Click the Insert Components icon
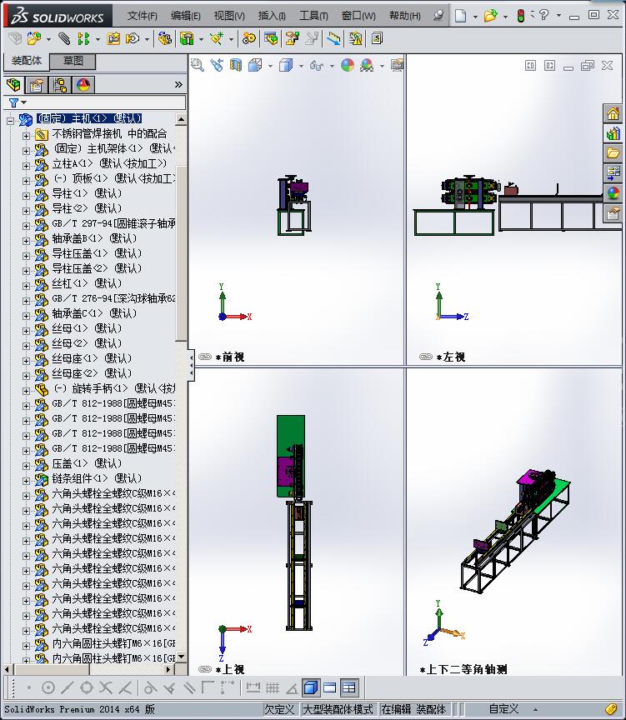This screenshot has height=720, width=626. click(34, 38)
